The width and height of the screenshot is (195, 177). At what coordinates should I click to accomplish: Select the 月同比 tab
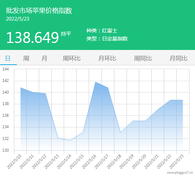179,58
